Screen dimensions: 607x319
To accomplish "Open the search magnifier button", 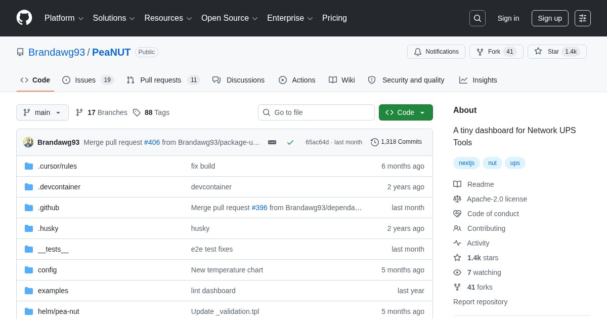I will [x=478, y=18].
